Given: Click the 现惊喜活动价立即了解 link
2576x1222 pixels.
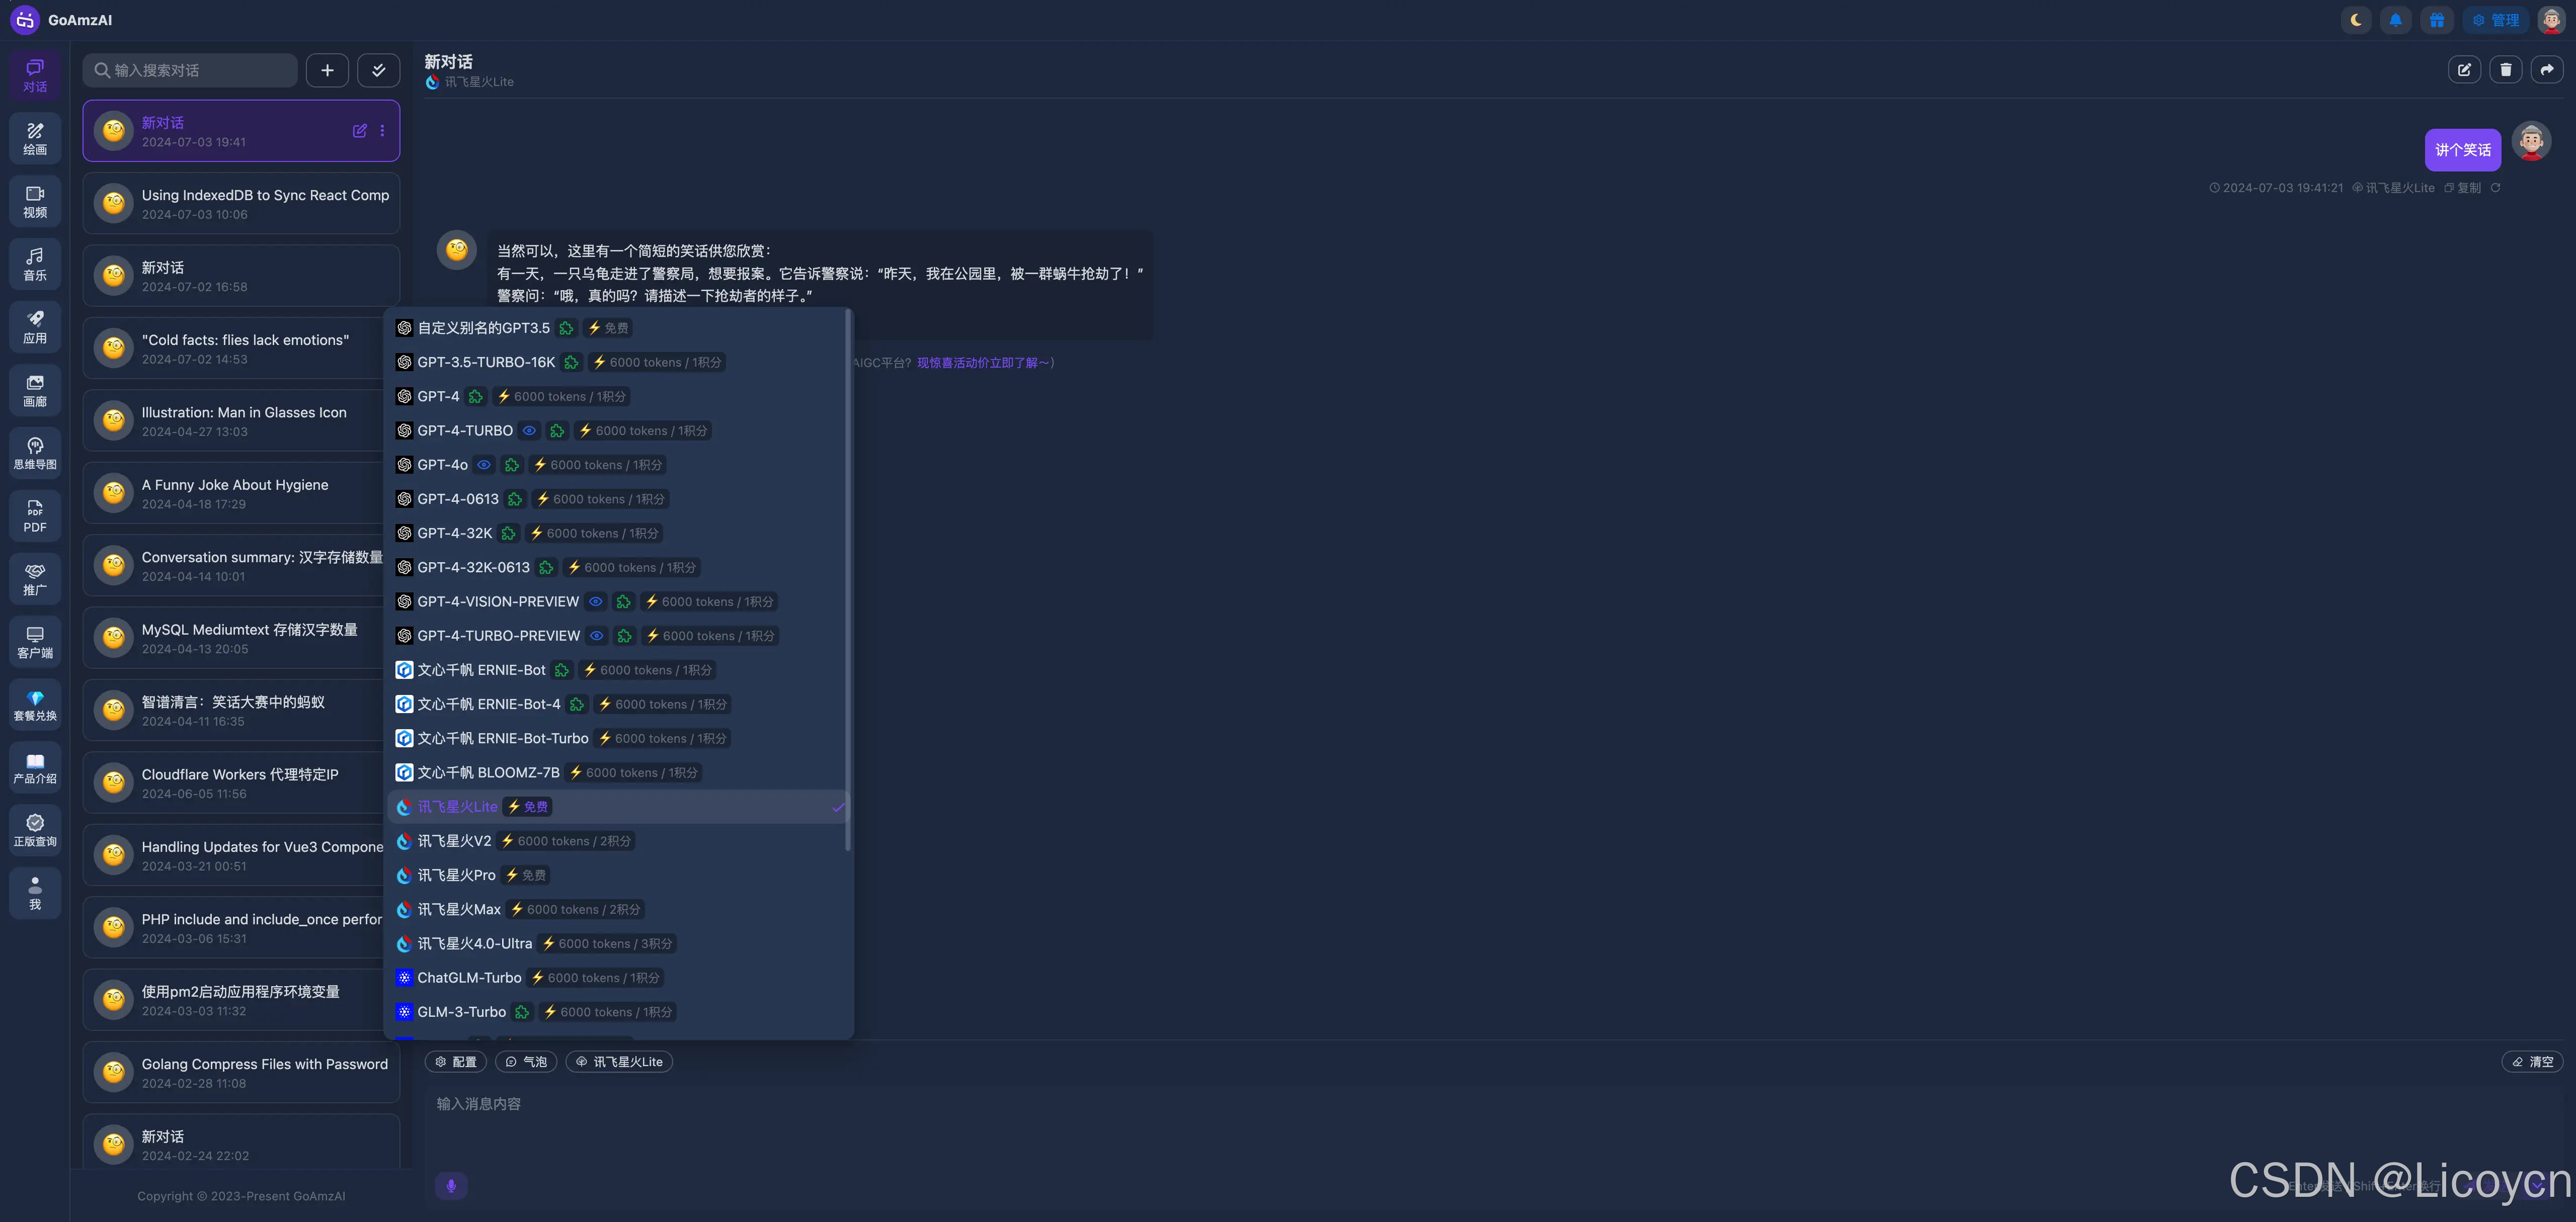Looking at the screenshot, I should (x=982, y=363).
